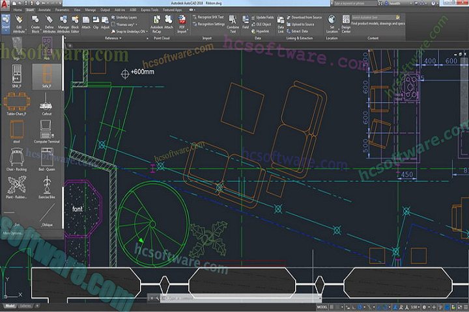
Task: Click the Create Block tool
Action: pos(35,24)
